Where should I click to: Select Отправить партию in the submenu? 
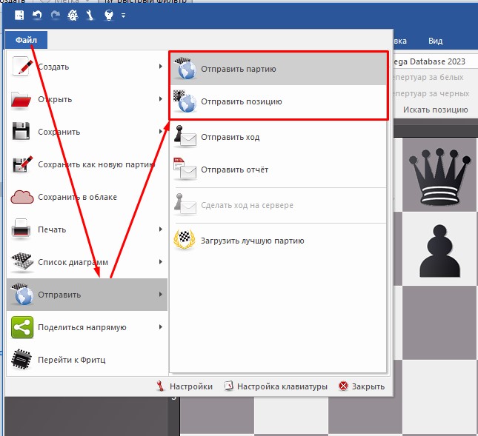click(238, 69)
